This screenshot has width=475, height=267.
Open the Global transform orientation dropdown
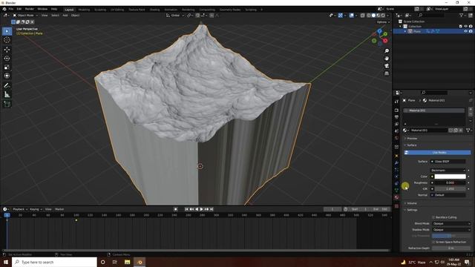175,15
